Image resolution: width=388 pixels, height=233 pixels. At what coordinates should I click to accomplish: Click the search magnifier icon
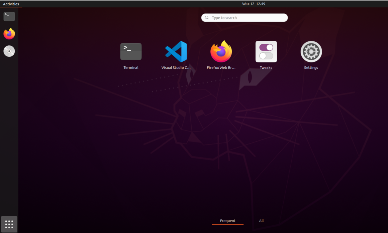click(x=207, y=17)
